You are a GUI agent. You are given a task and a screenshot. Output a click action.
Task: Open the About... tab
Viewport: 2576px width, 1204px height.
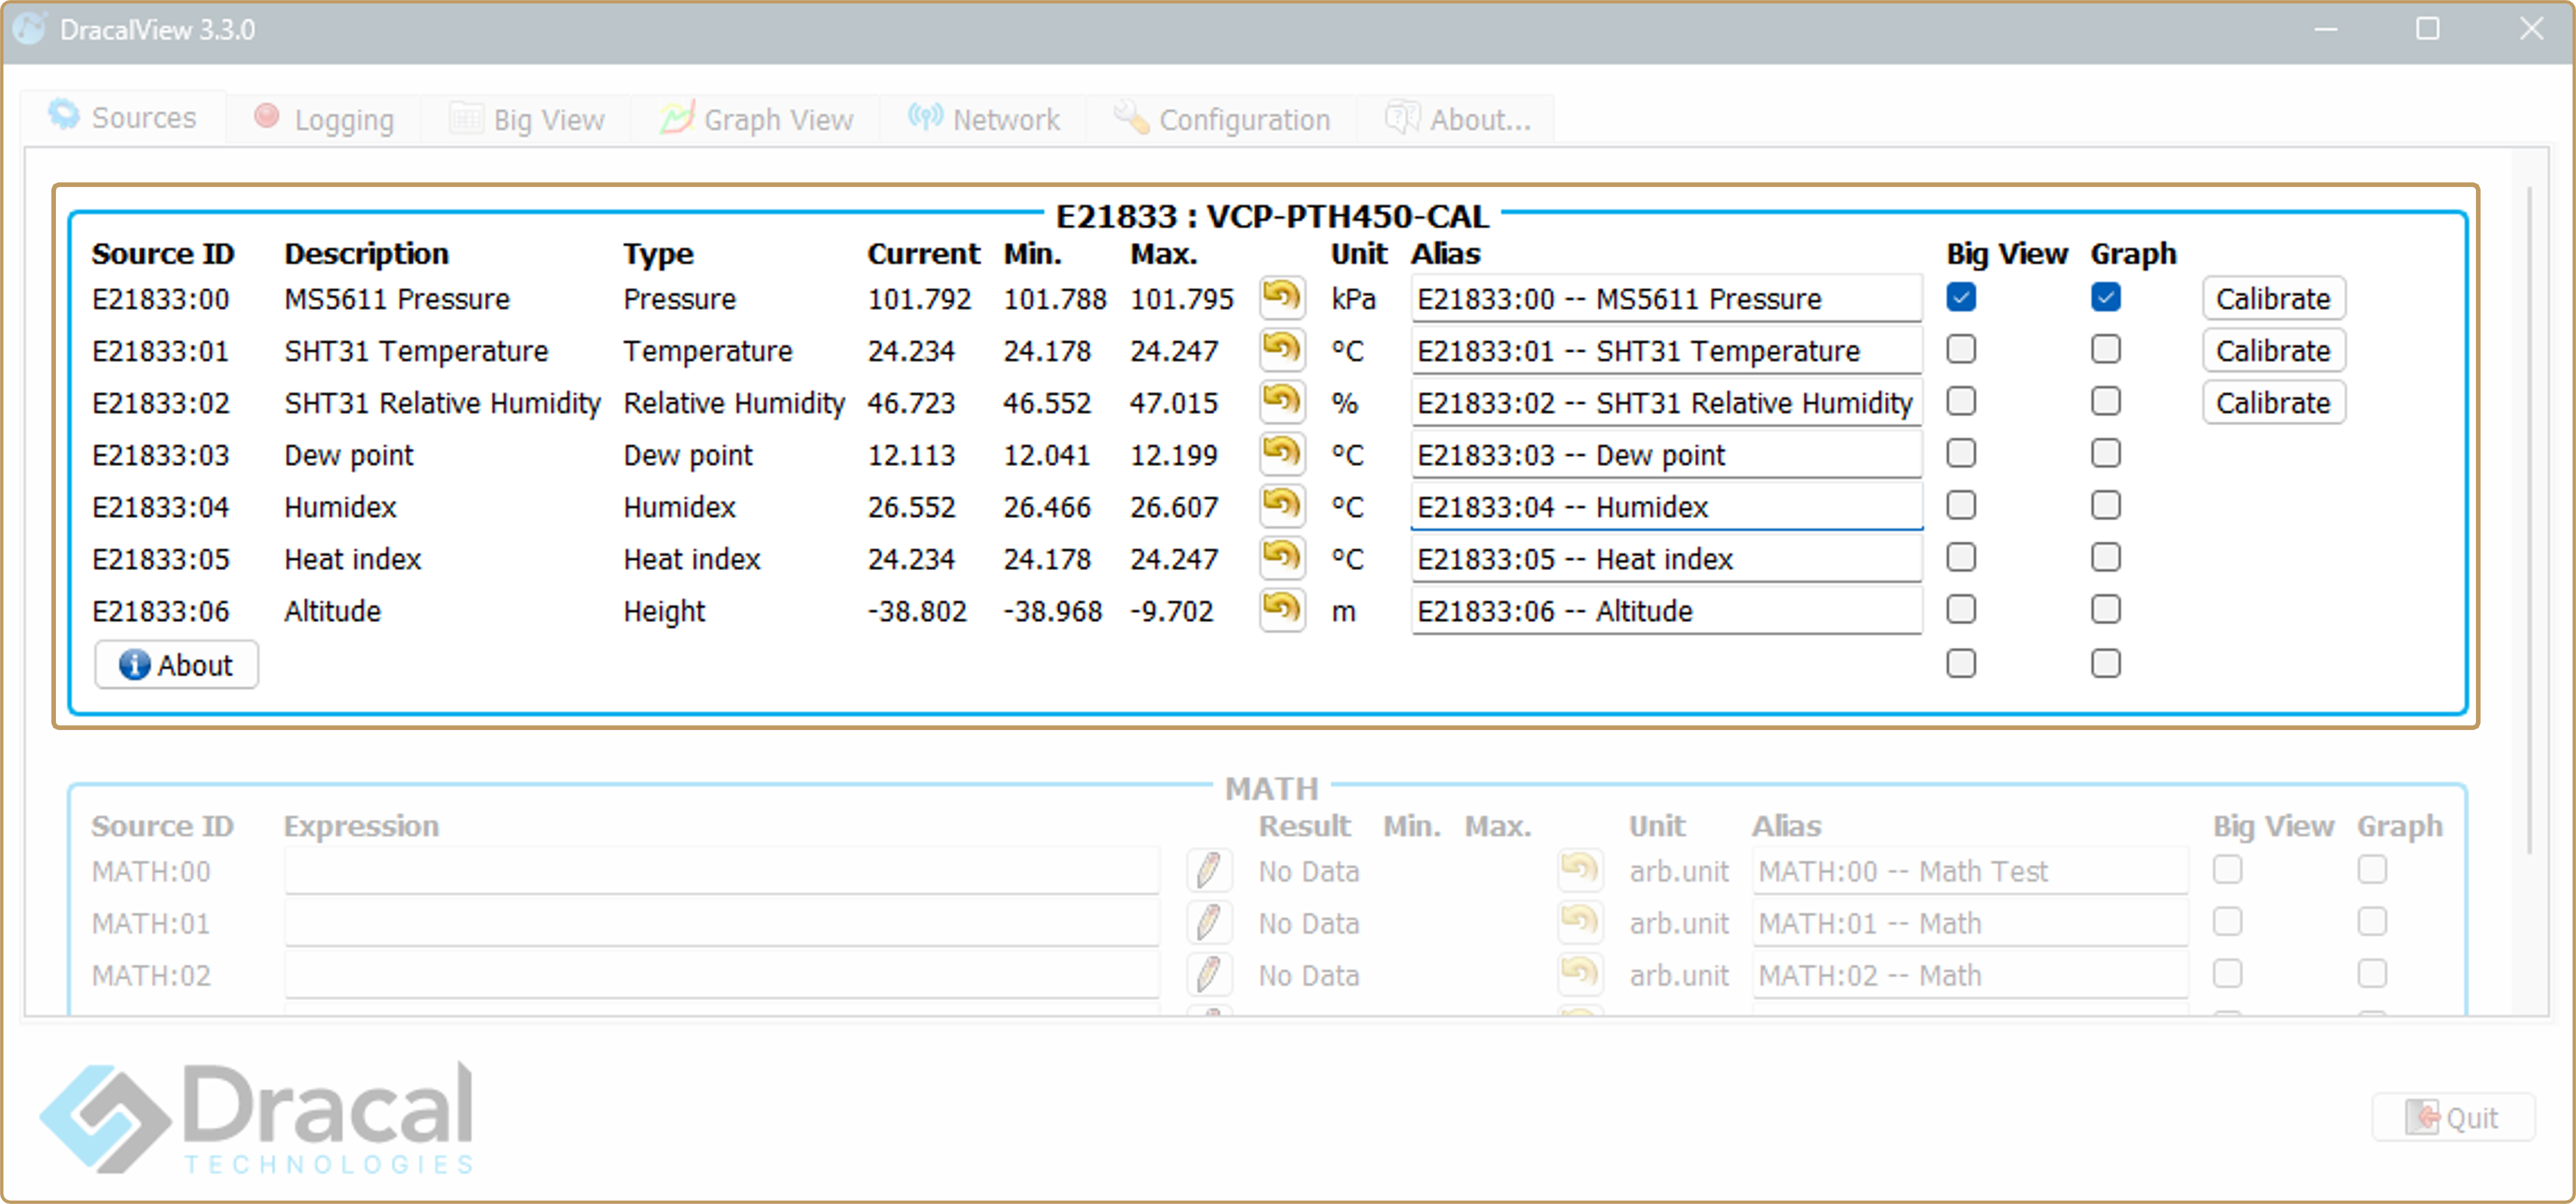coord(1457,119)
